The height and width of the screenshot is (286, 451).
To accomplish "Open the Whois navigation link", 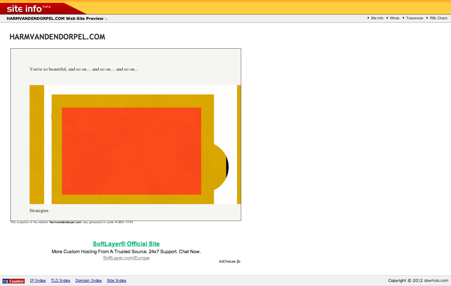I will 394,18.
